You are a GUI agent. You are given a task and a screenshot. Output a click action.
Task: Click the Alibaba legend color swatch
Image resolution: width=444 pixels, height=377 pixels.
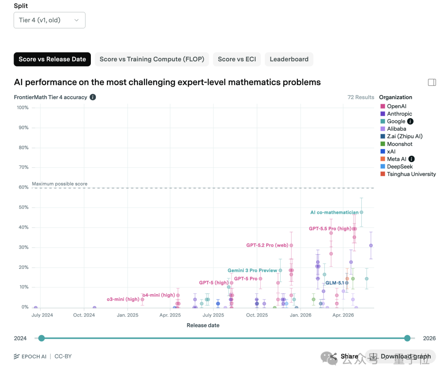click(383, 129)
